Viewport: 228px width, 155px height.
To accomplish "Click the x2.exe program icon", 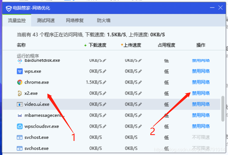I will coord(20,93).
